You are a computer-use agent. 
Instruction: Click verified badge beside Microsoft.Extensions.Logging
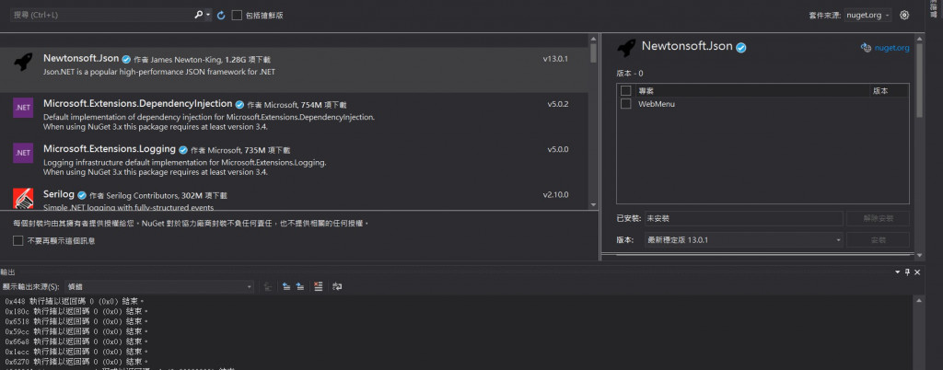pos(183,150)
